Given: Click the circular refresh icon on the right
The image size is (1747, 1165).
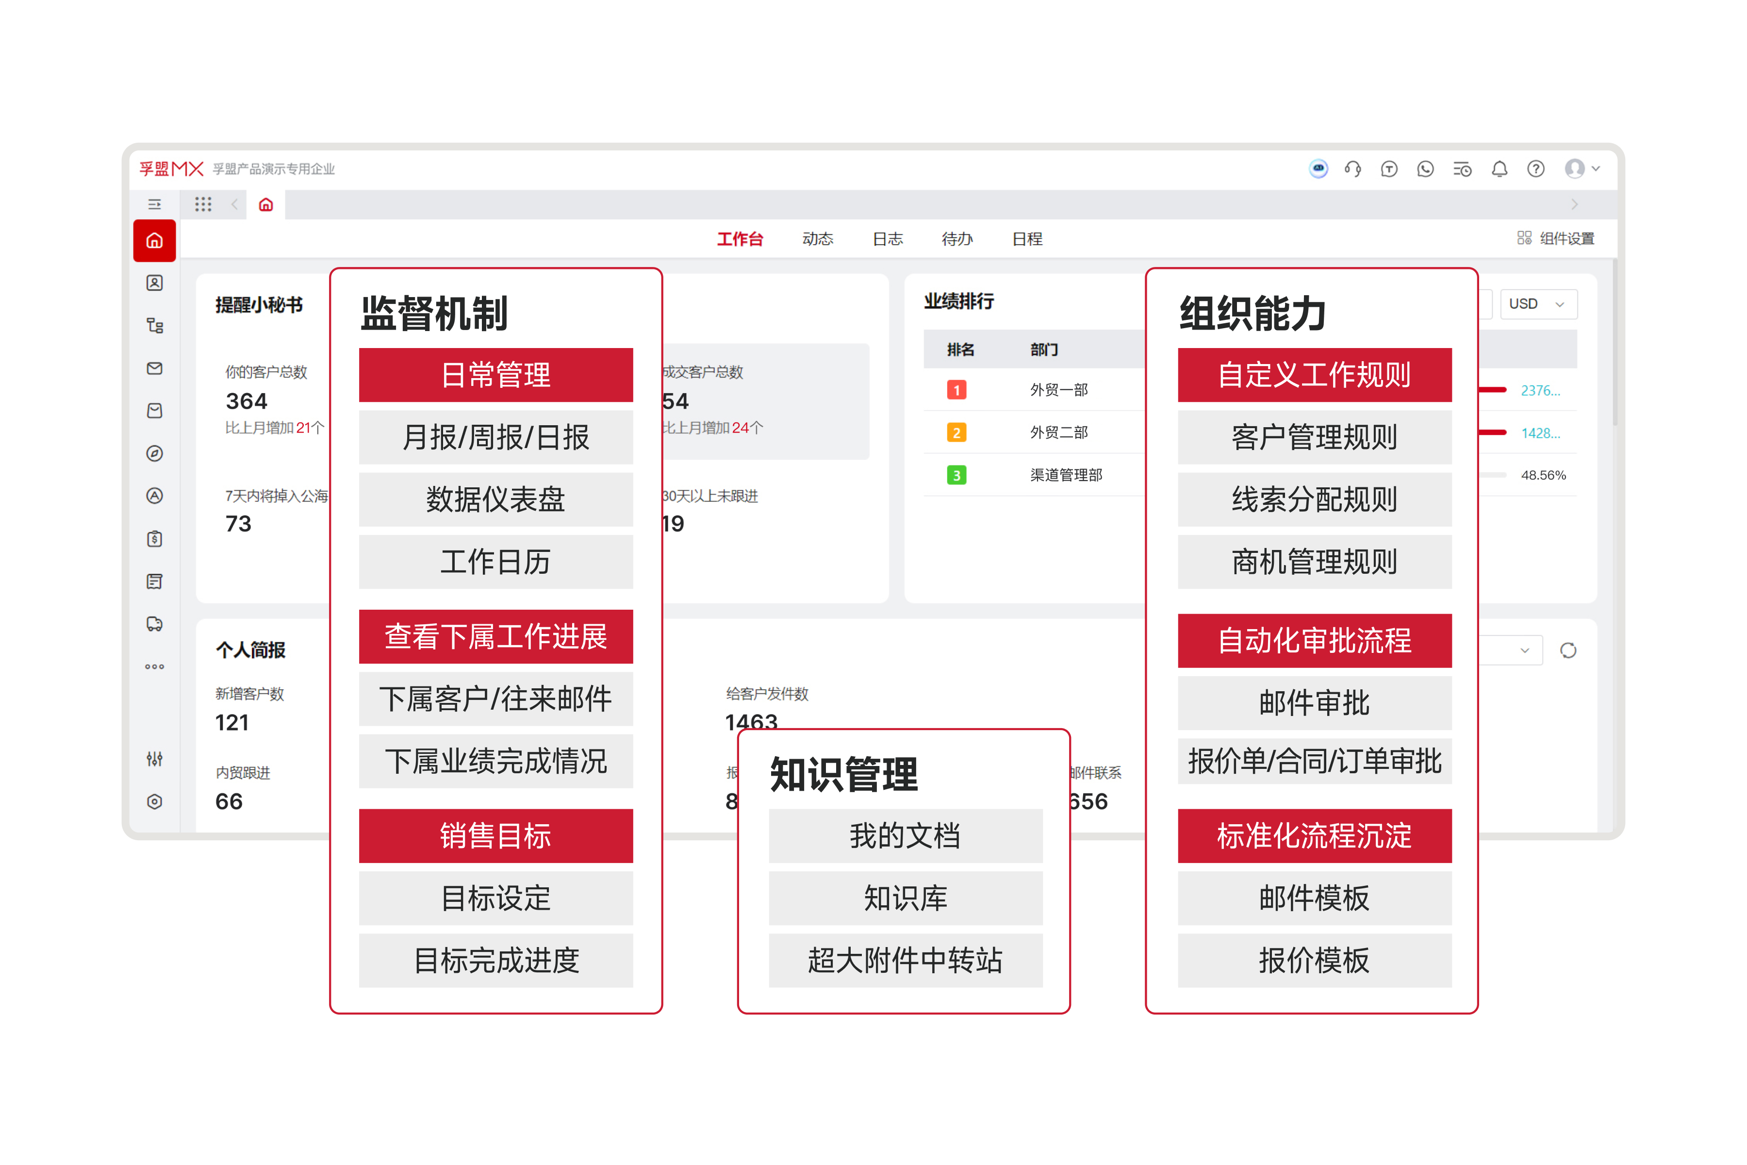Looking at the screenshot, I should pyautogui.click(x=1569, y=650).
